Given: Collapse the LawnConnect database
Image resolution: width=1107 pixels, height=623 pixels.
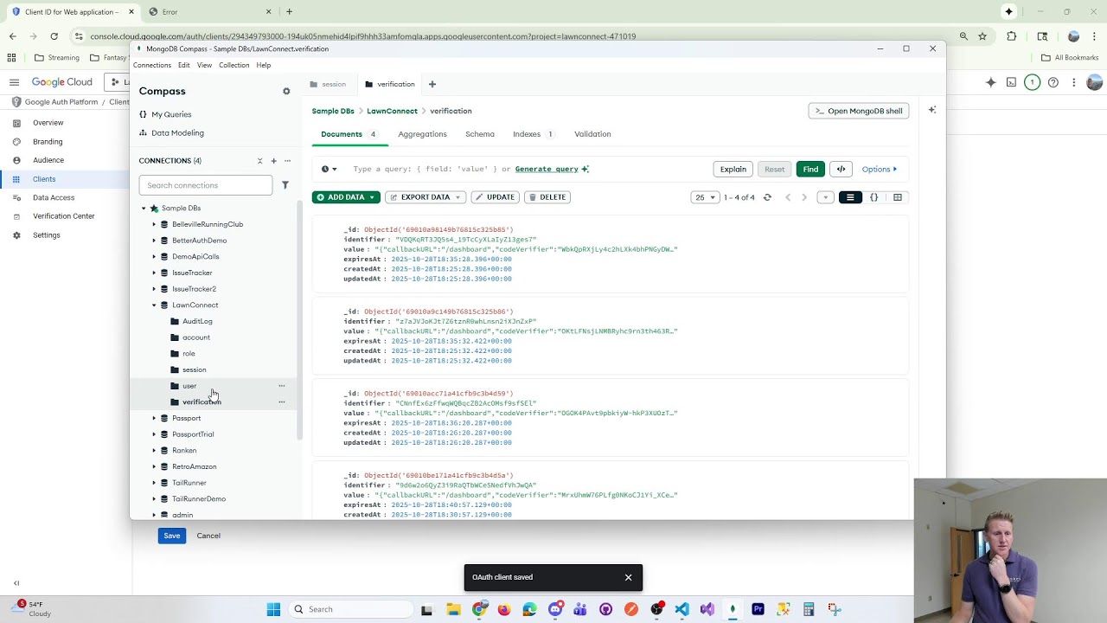Looking at the screenshot, I should 154,305.
